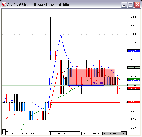This screenshot has width=142, height=137.
Task: Click the red 903.6 price marker
Action: click(x=134, y=88)
